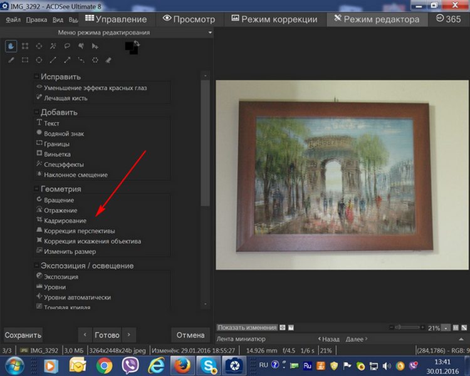Open Уменьшение эффекта красных глаз tool
Screen dimensions: 470x376
[91, 88]
